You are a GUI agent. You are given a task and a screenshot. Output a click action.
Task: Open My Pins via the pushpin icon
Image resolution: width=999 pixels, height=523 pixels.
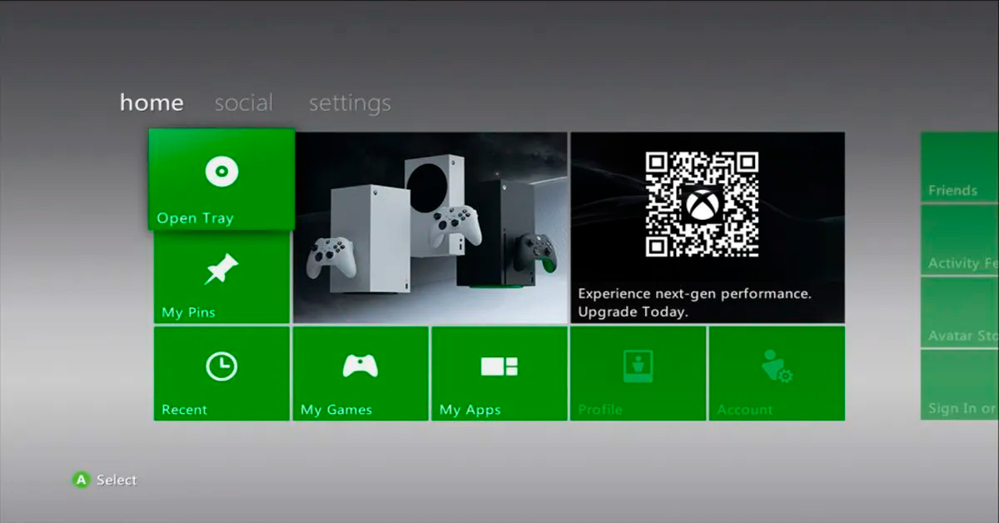tap(221, 269)
